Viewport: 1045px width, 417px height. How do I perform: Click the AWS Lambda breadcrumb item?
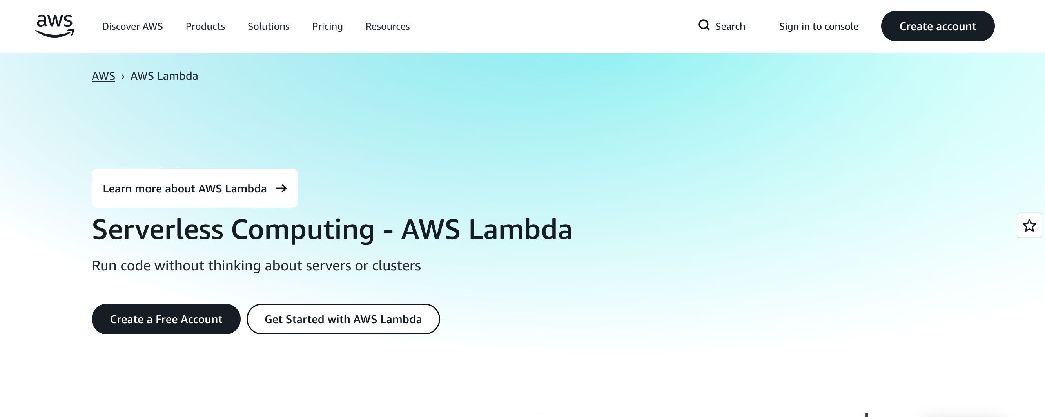click(164, 76)
